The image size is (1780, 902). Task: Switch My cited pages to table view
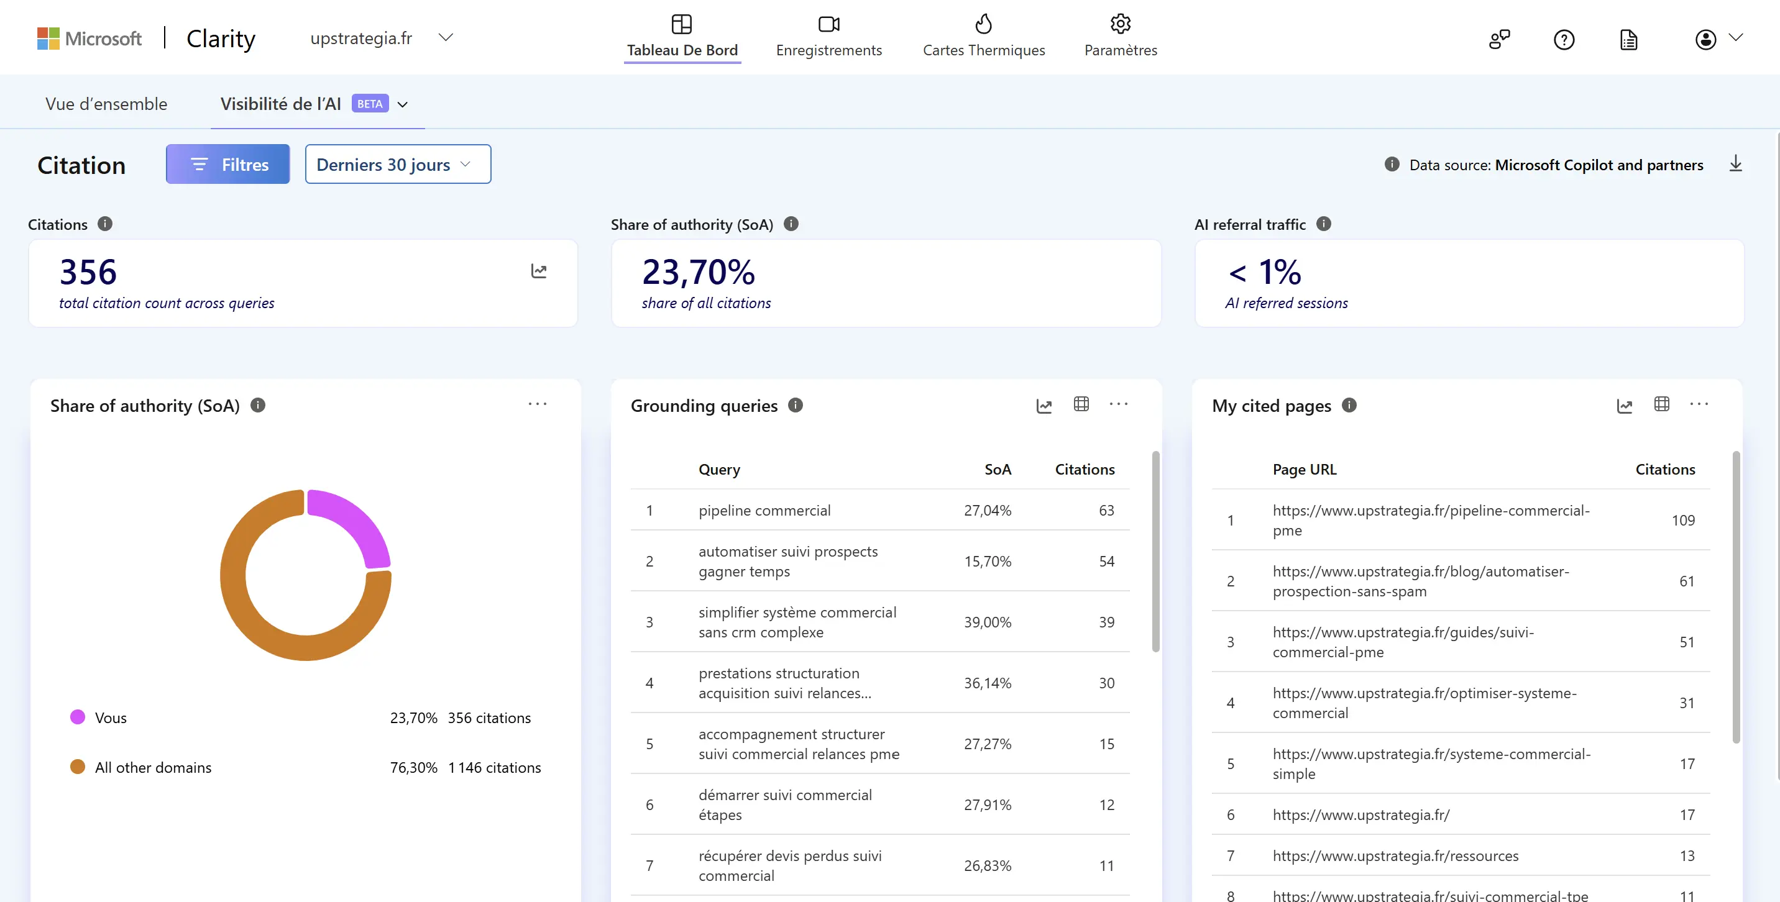coord(1662,404)
